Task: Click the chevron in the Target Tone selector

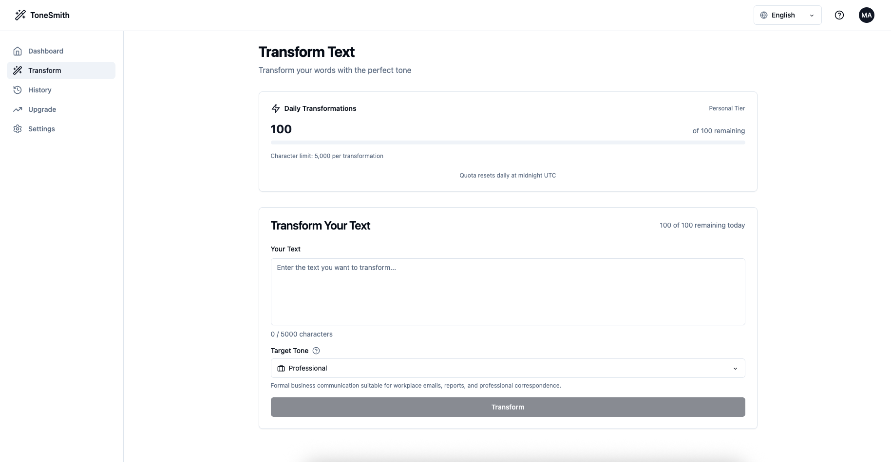Action: point(736,368)
